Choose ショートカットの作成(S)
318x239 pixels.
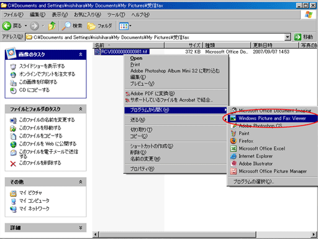176,146
